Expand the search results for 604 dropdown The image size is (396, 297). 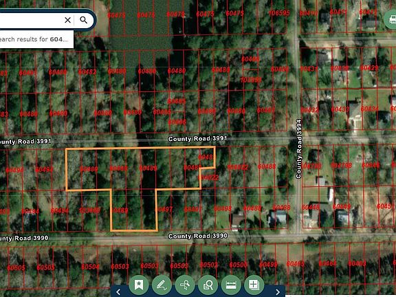36,39
